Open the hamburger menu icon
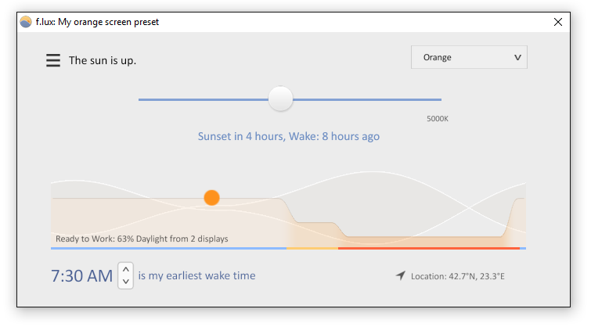 click(x=53, y=60)
